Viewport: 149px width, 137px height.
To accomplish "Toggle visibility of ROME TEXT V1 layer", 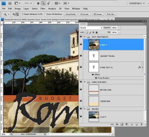I will 81,67.
